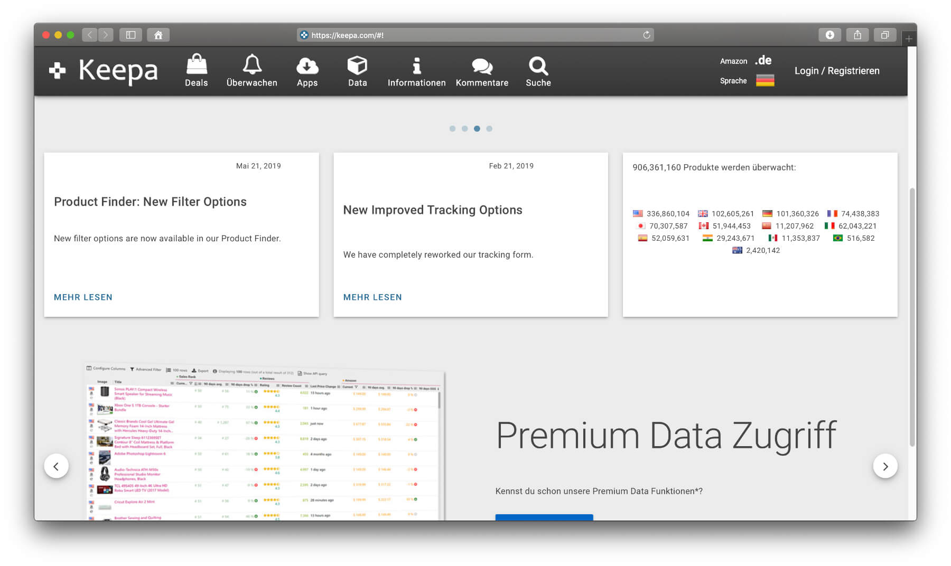Open the Deals shopping bag icon
The height and width of the screenshot is (566, 951).
point(196,65)
